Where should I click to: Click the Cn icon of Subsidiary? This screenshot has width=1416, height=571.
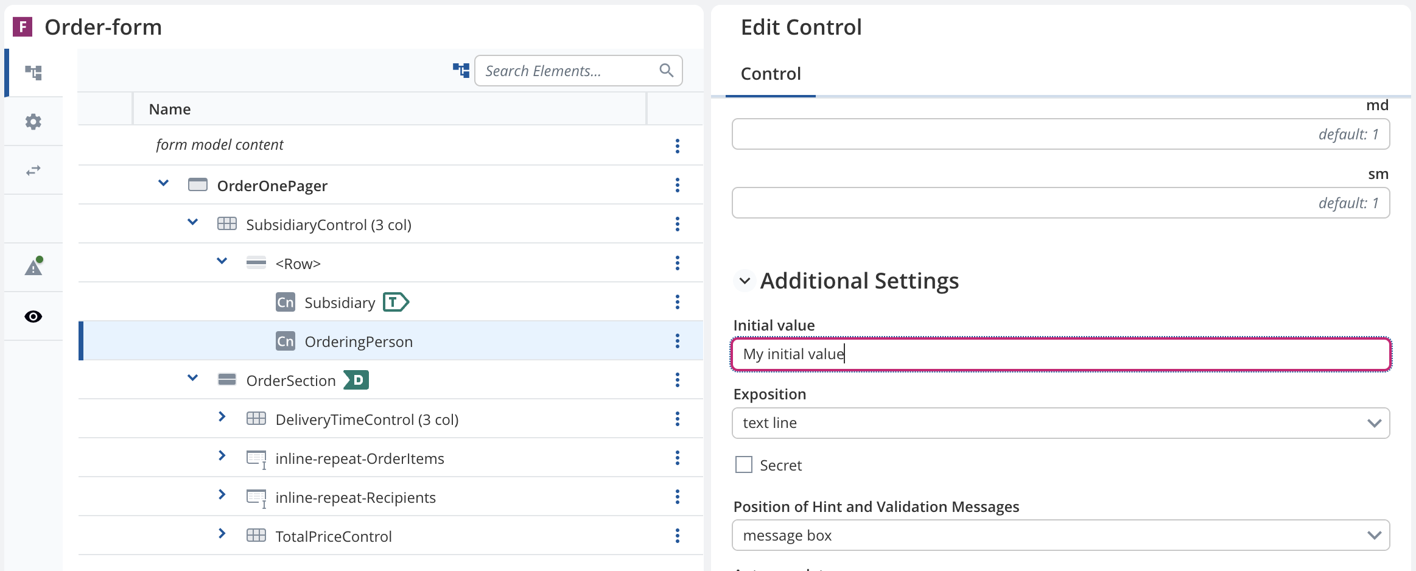click(286, 302)
